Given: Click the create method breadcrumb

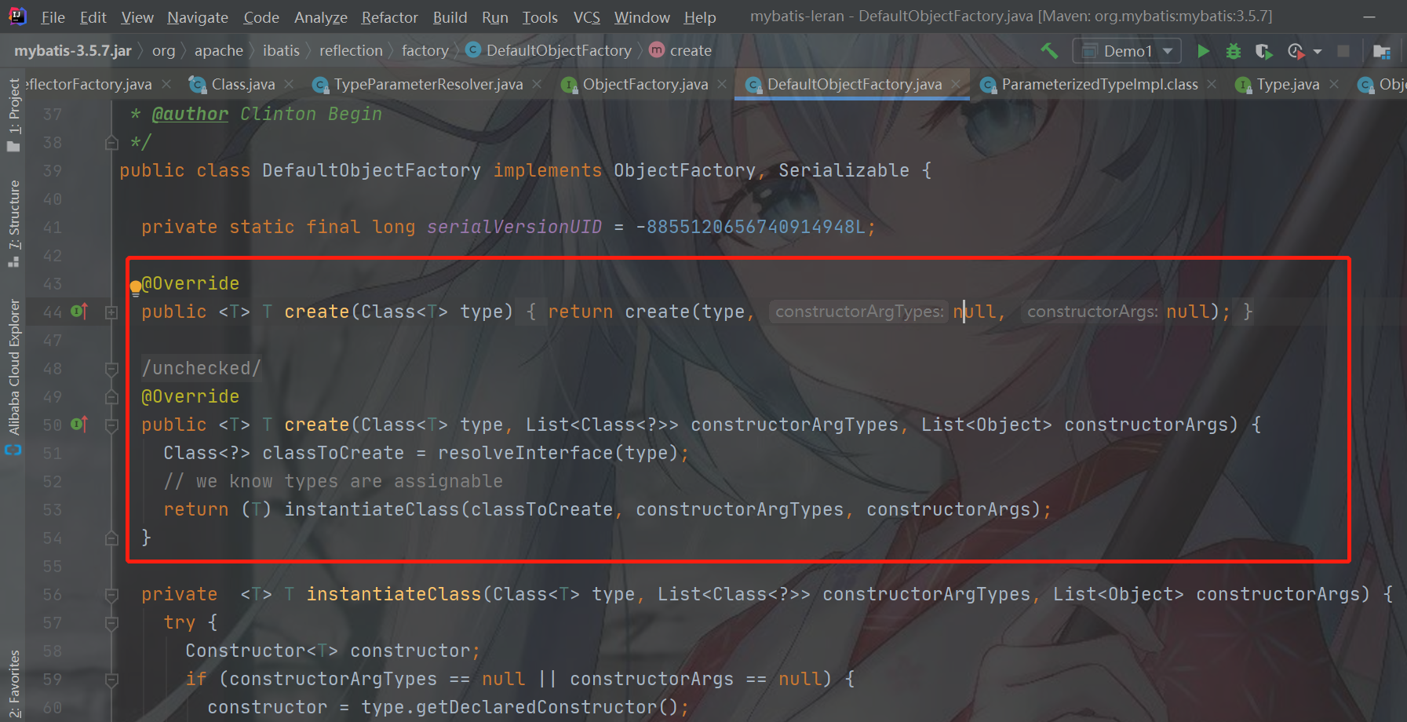Looking at the screenshot, I should pyautogui.click(x=681, y=51).
